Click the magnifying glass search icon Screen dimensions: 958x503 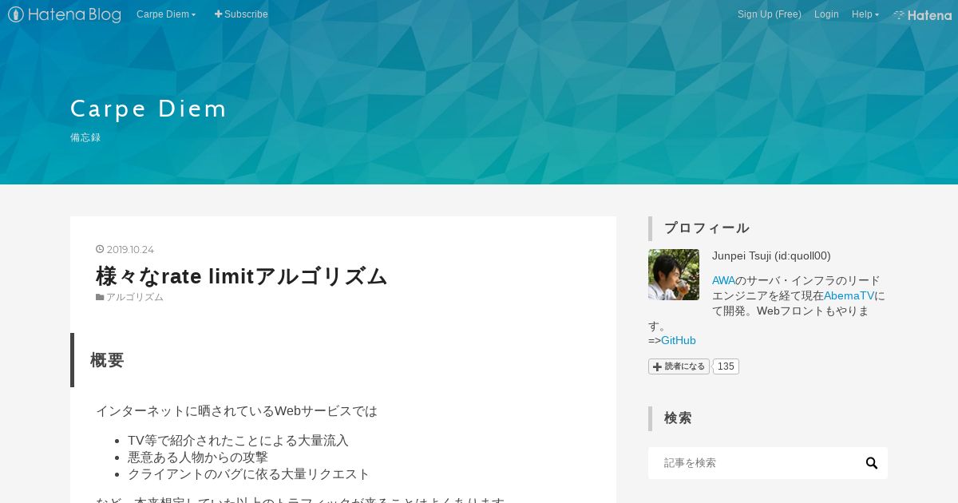872,463
